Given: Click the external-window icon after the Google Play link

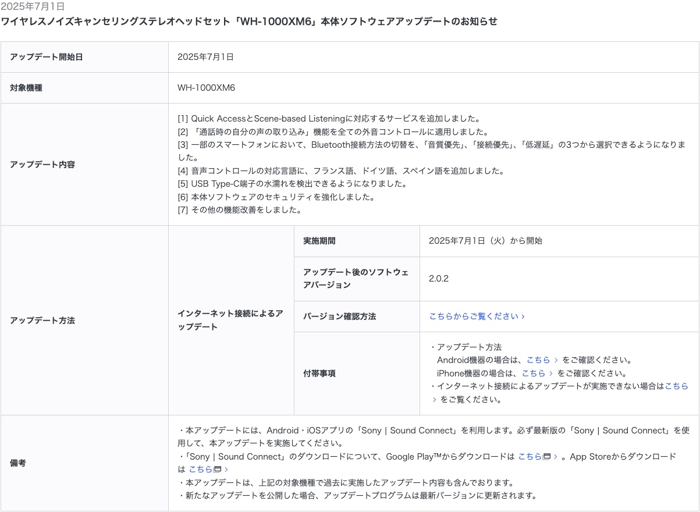Looking at the screenshot, I should [x=546, y=457].
